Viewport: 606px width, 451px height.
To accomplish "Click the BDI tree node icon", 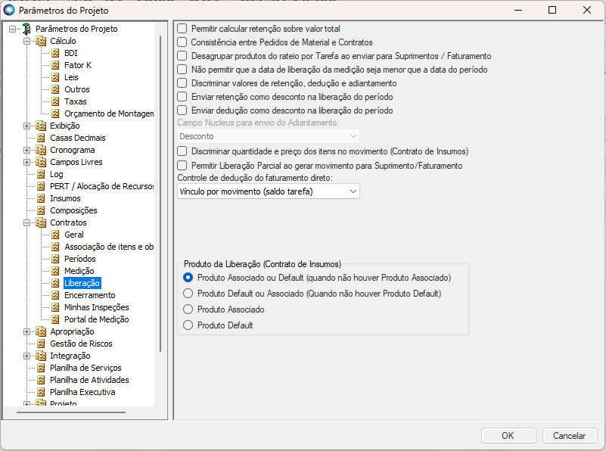I will (55, 53).
